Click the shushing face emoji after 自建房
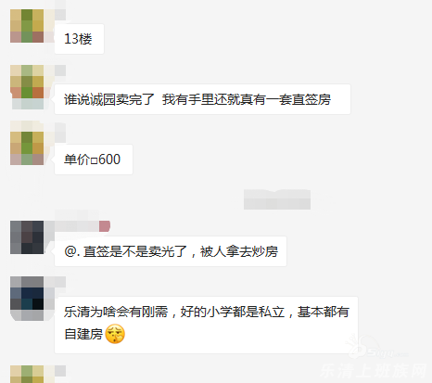Image resolution: width=432 pixels, height=383 pixels. (115, 334)
